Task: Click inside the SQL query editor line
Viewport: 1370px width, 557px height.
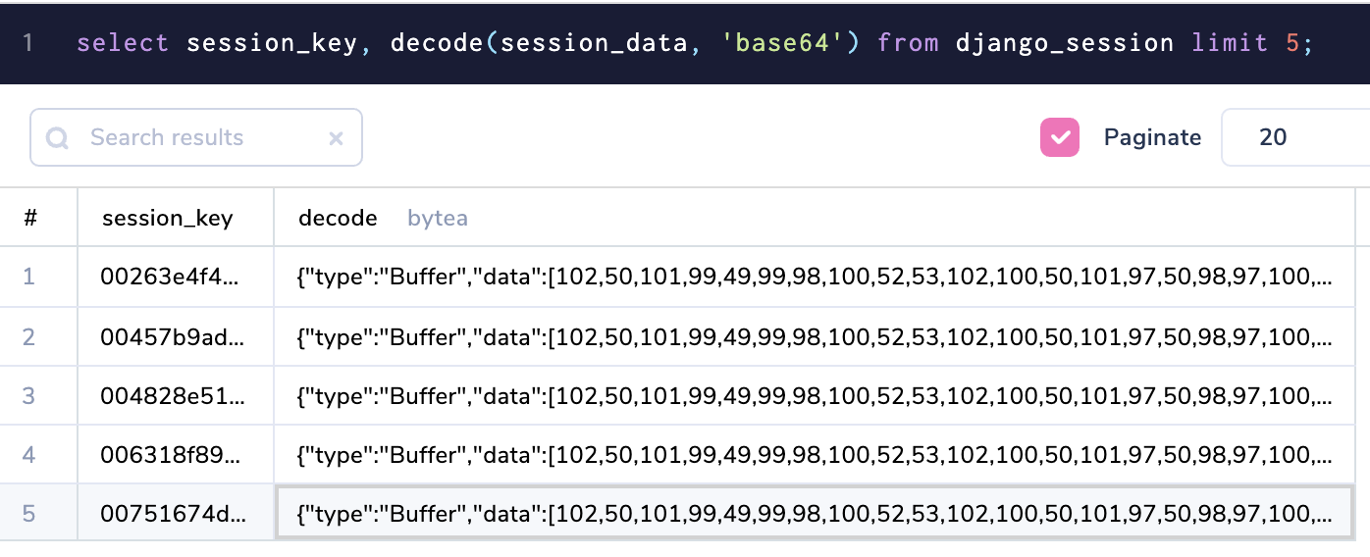Action: [687, 43]
